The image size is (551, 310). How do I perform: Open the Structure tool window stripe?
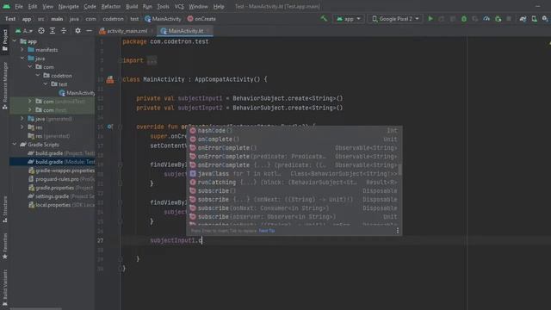(x=5, y=209)
